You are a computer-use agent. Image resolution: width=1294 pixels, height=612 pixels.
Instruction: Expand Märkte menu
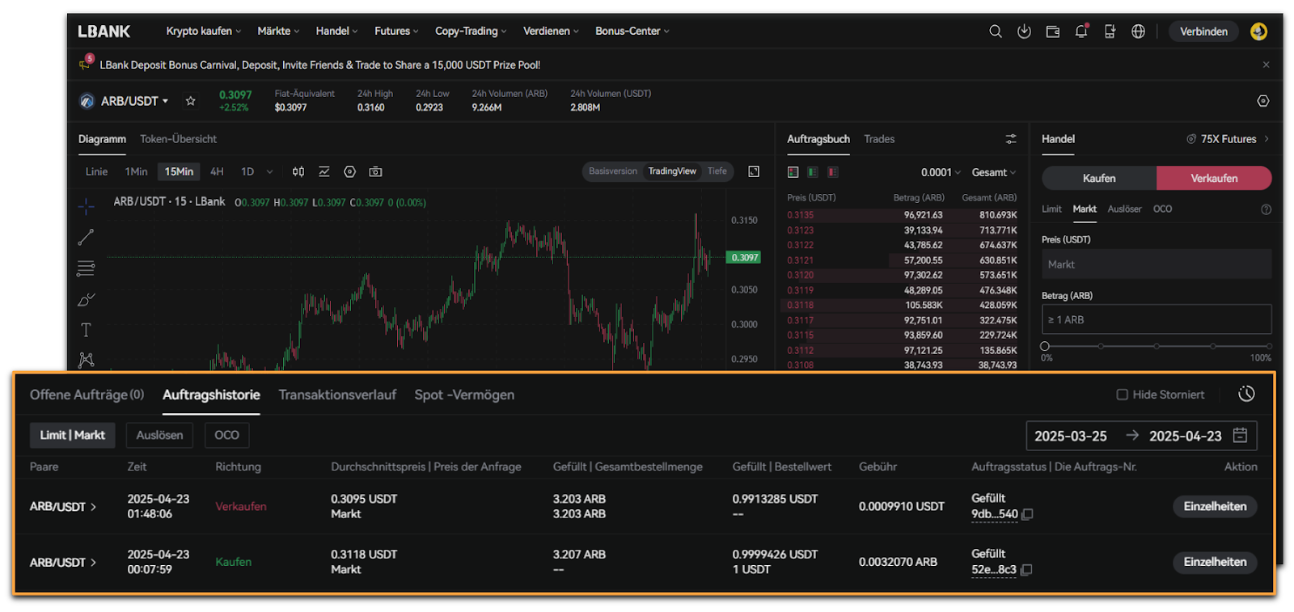coord(278,32)
